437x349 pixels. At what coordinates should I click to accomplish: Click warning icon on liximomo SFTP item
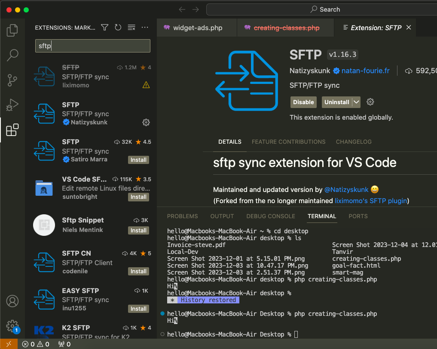pyautogui.click(x=146, y=85)
